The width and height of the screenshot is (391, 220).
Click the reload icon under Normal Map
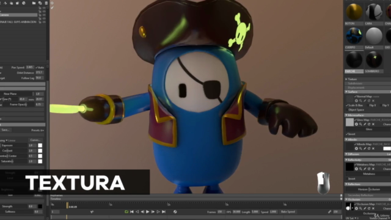pos(369,101)
